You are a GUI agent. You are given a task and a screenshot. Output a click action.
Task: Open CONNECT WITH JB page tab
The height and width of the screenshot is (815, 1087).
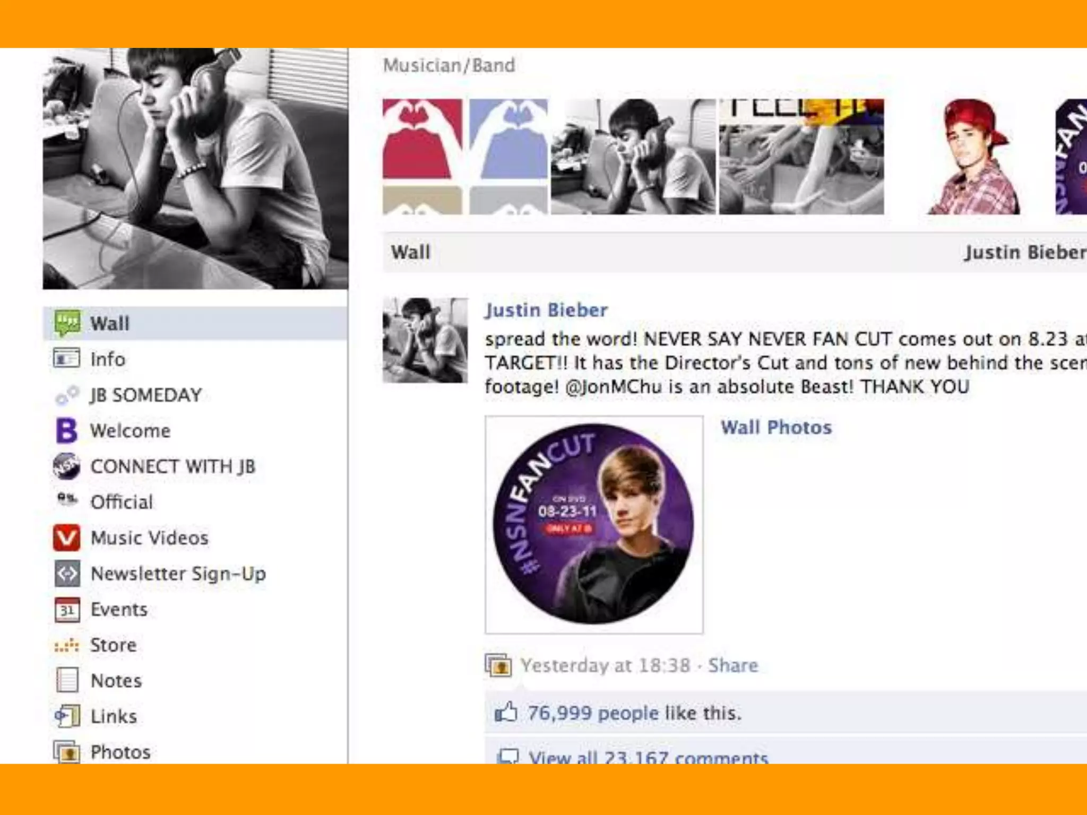tap(173, 466)
